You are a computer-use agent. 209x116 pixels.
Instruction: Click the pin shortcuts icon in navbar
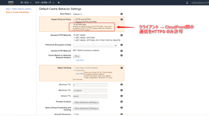59,3
